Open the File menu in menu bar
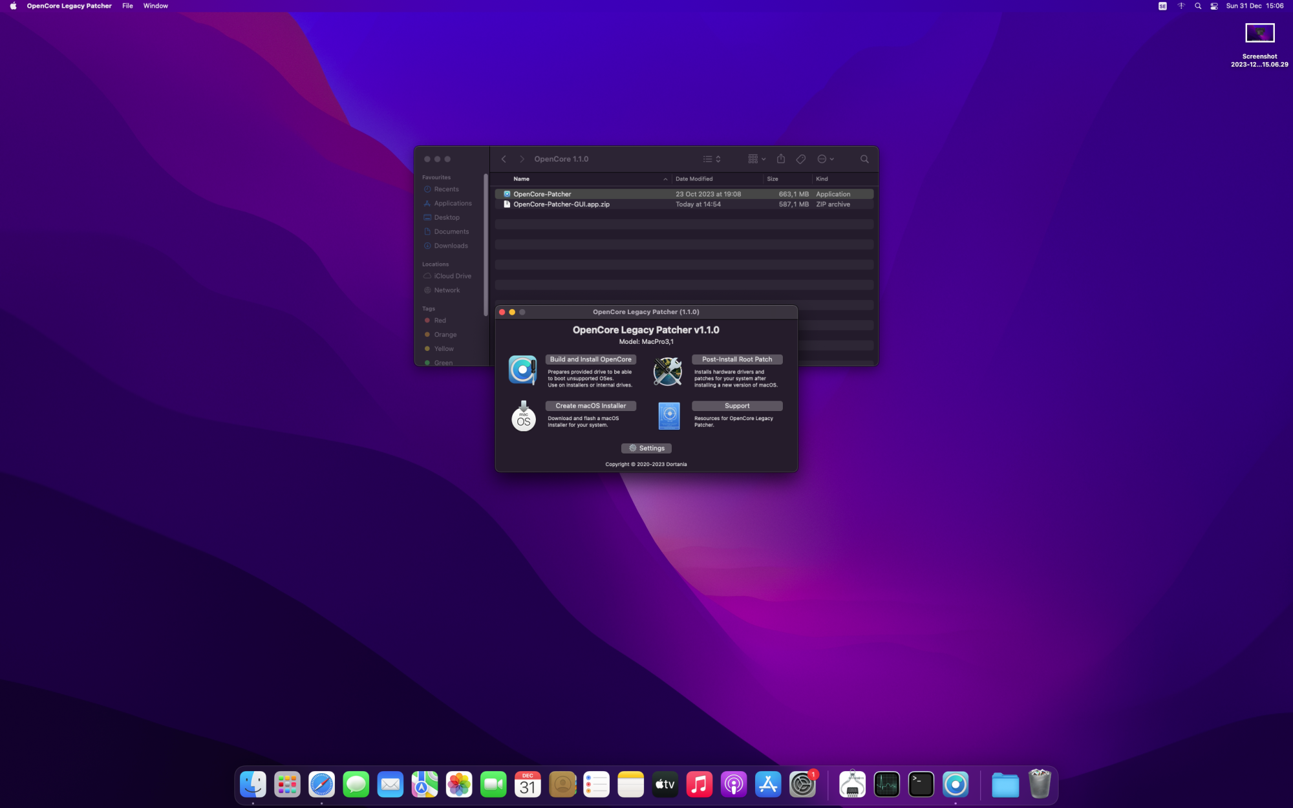This screenshot has height=808, width=1293. point(127,6)
